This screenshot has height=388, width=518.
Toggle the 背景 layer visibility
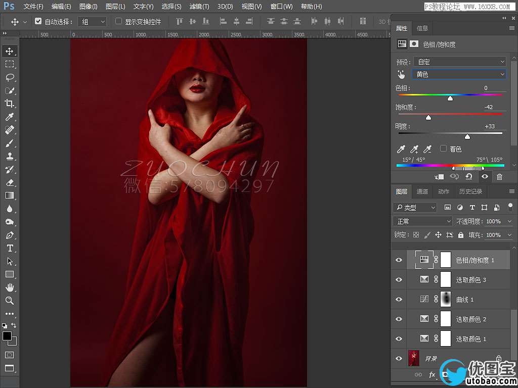coord(399,359)
